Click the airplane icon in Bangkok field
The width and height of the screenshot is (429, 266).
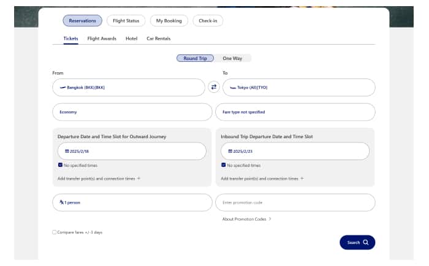coord(63,87)
